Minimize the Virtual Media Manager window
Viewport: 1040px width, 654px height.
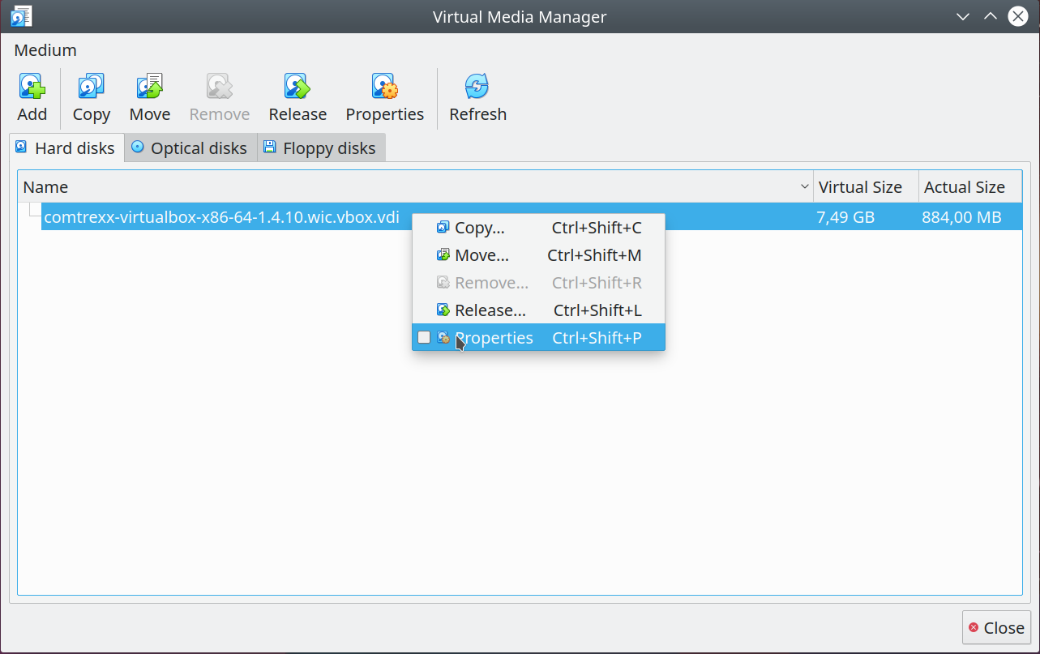[963, 16]
